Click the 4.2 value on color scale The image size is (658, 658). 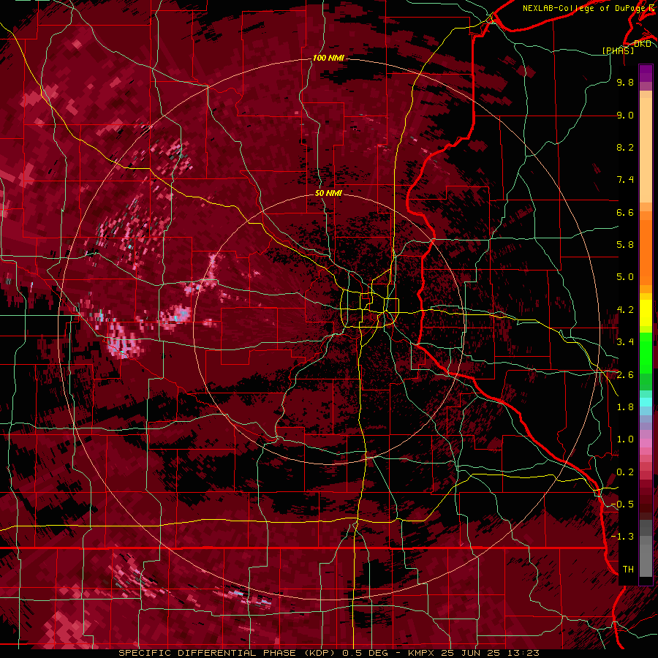coord(625,310)
